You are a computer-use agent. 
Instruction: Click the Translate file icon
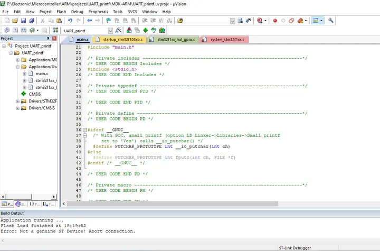pos(7,30)
